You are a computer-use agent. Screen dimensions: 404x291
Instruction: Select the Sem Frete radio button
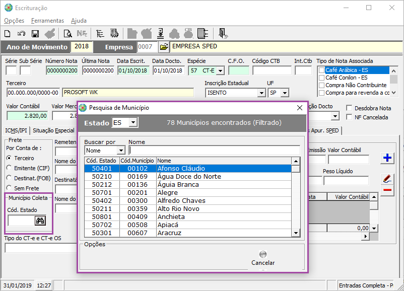pyautogui.click(x=9, y=188)
